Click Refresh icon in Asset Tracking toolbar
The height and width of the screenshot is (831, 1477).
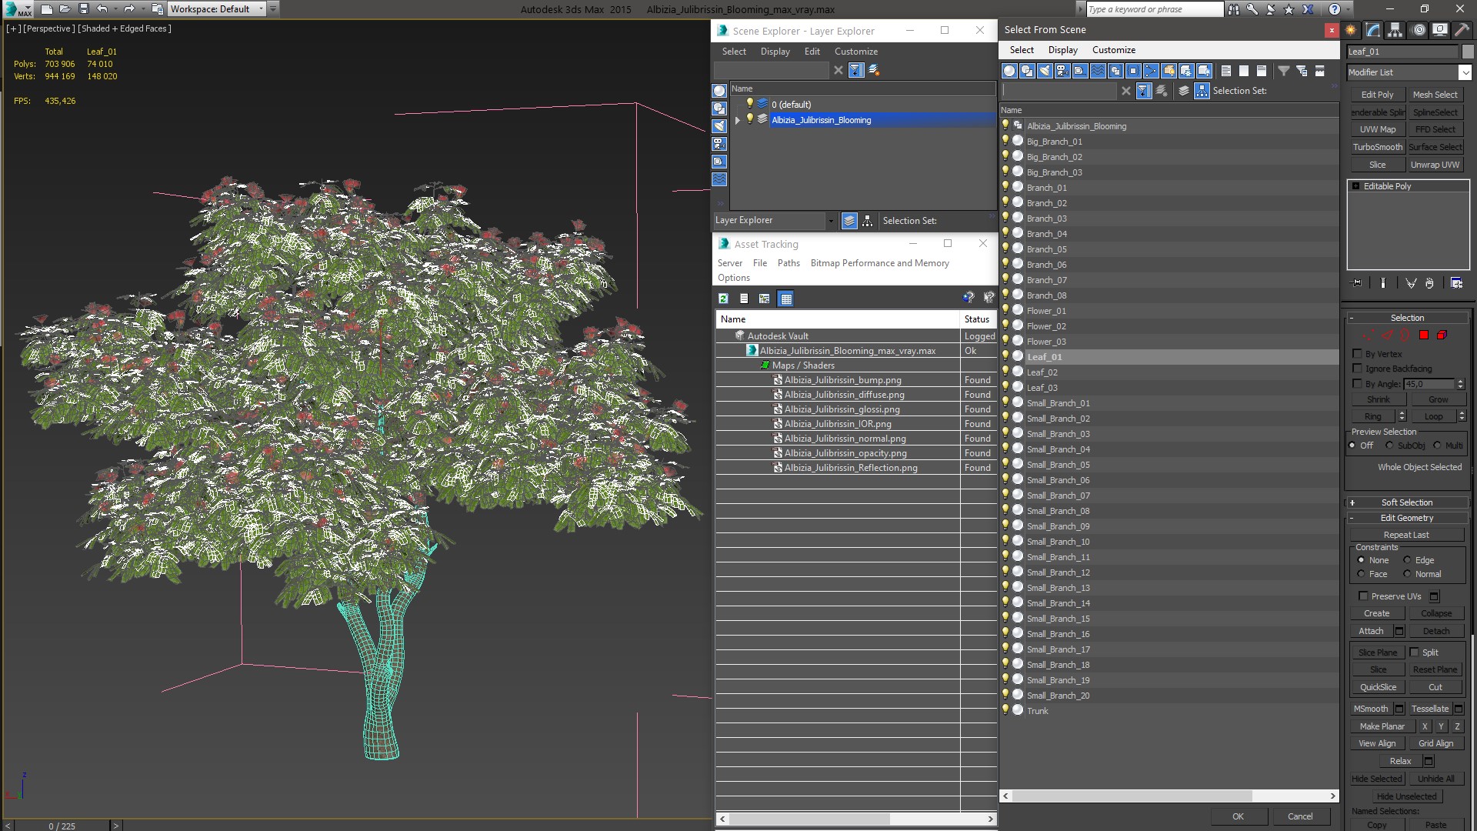723,299
